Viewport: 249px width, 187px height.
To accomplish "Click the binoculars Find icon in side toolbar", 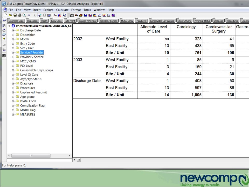I will (x=4, y=56).
